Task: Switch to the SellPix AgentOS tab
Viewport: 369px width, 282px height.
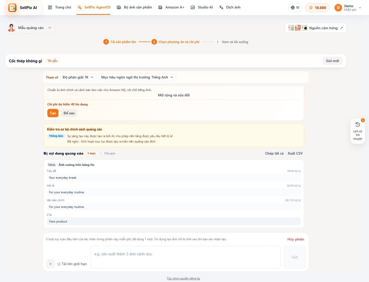Action: 94,7
